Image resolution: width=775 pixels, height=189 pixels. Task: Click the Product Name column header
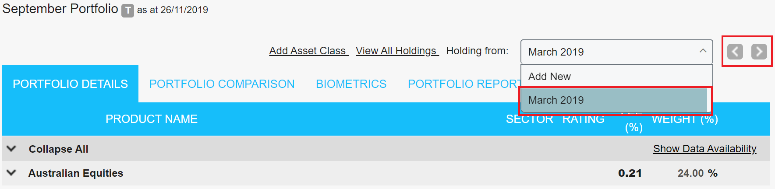point(152,119)
